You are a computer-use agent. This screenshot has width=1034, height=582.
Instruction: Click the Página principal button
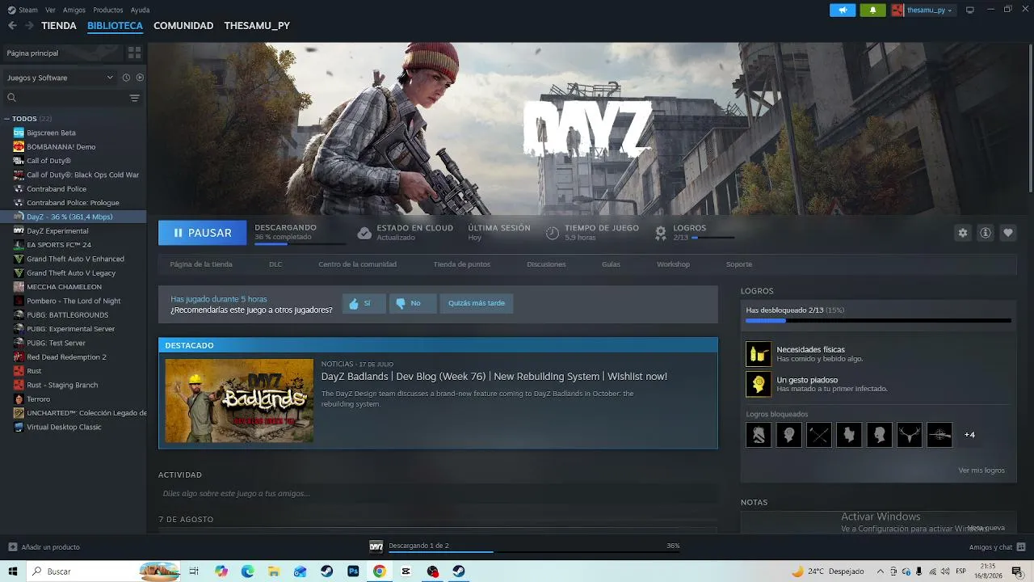[63, 53]
